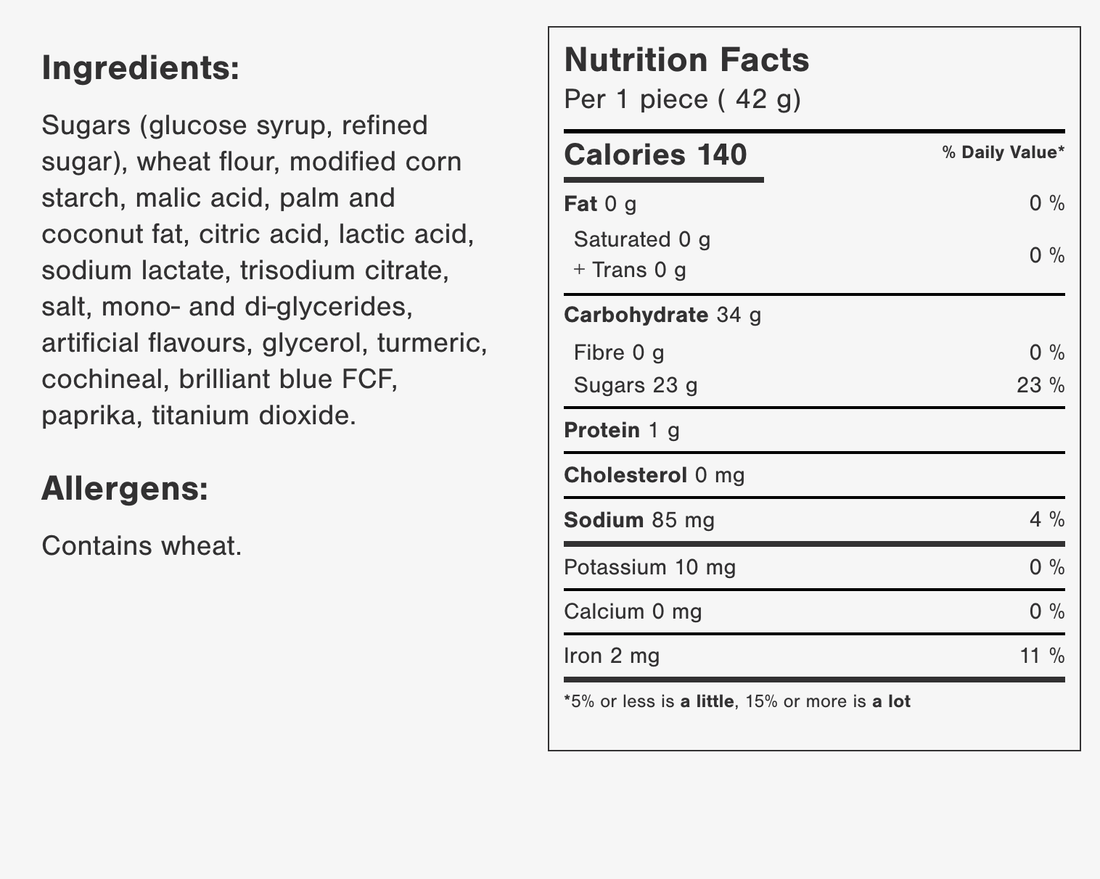
Task: Click the Nutrition Facts title
Action: coord(686,59)
